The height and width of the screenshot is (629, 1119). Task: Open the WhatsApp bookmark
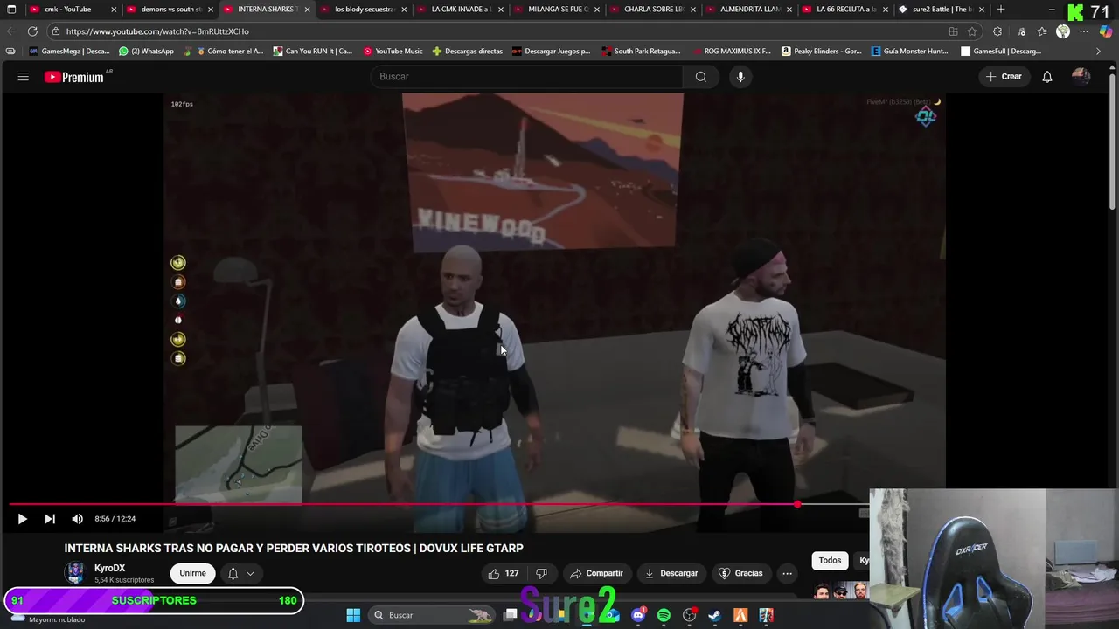coord(147,52)
